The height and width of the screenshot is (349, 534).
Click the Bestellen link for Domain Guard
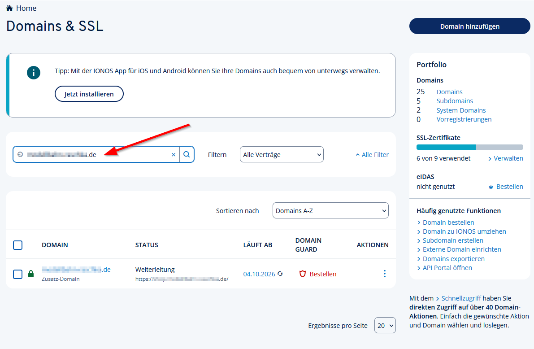[323, 274]
